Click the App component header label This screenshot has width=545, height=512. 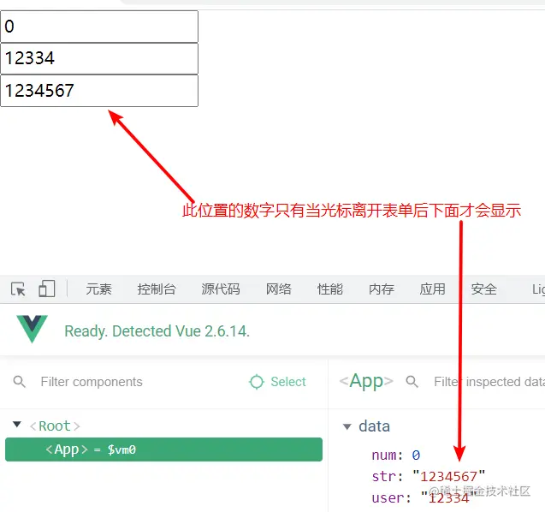366,381
